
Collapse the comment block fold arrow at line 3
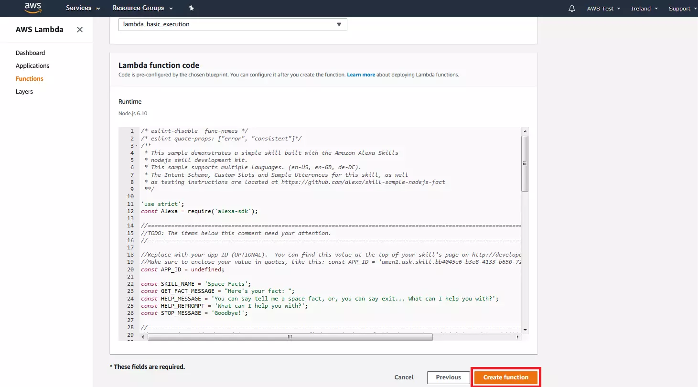click(137, 146)
